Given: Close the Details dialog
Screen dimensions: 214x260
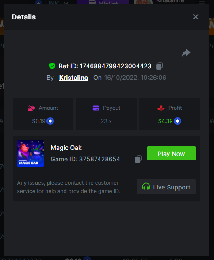Looking at the screenshot, I should tap(195, 17).
